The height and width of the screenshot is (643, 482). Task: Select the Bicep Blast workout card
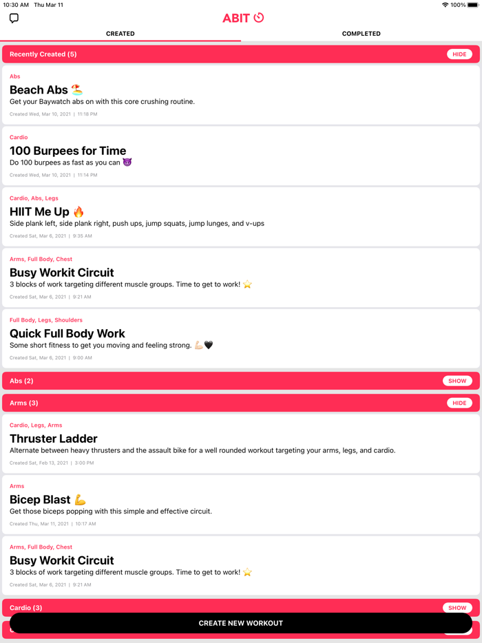pos(241,505)
